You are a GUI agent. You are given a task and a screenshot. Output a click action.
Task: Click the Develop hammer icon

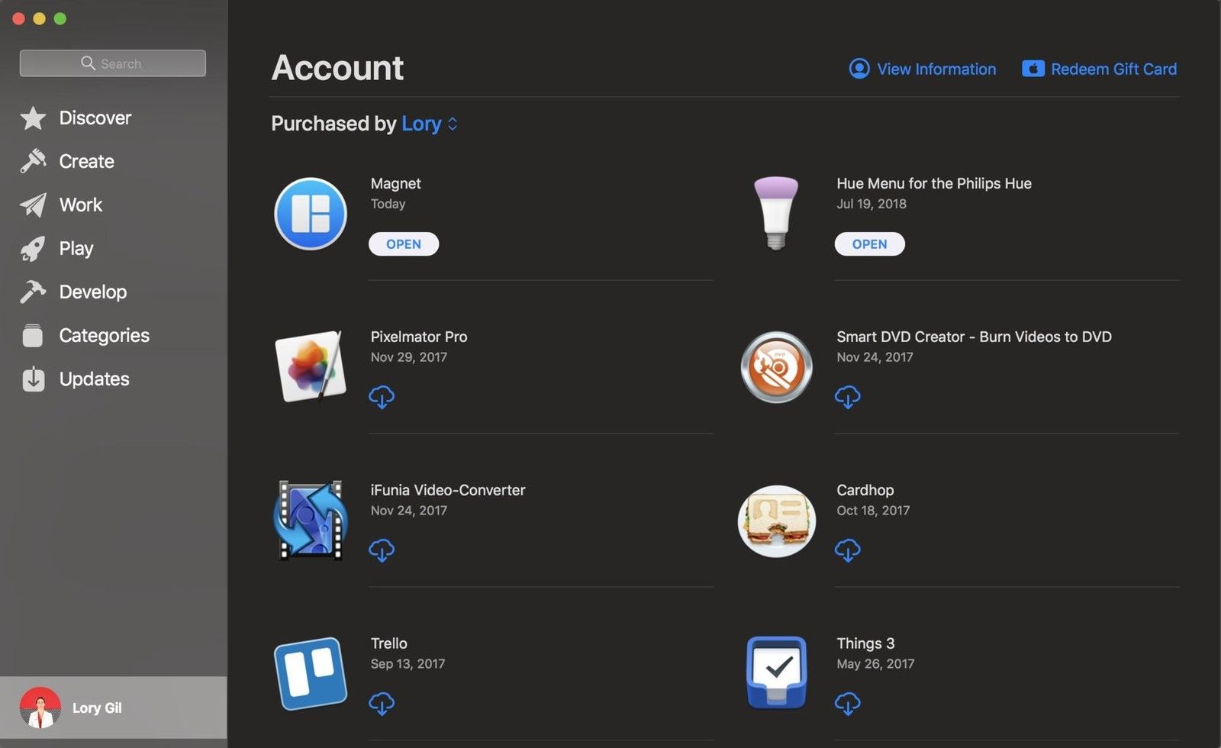(x=33, y=292)
